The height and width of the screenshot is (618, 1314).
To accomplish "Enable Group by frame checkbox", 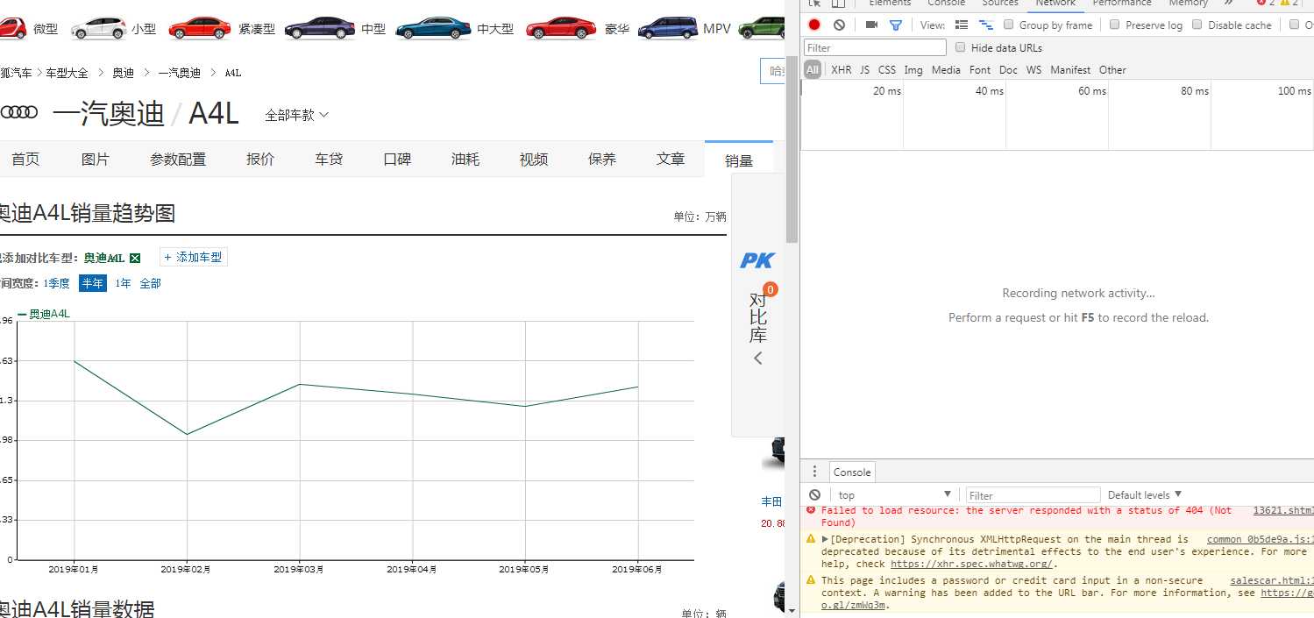I will tap(1008, 25).
